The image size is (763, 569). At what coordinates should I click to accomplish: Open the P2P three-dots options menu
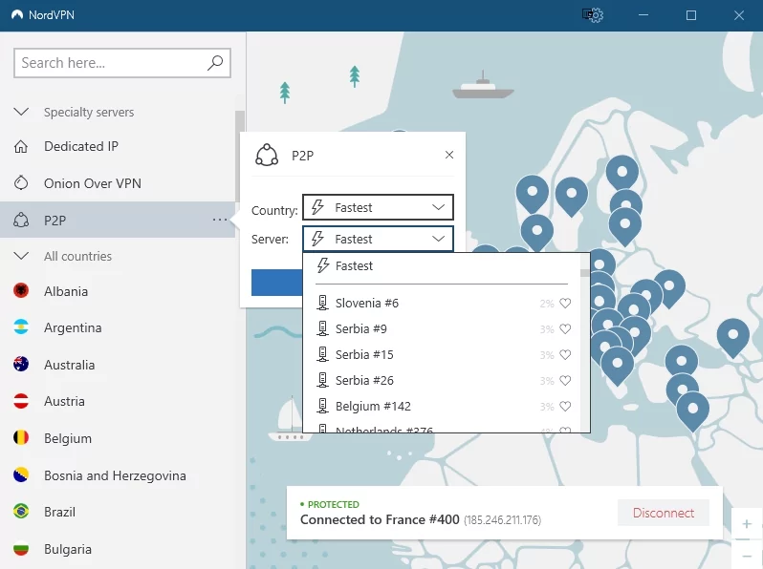tap(220, 221)
